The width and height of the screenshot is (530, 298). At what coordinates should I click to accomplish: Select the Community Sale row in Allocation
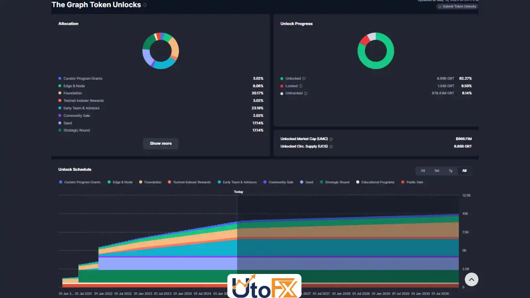click(161, 116)
